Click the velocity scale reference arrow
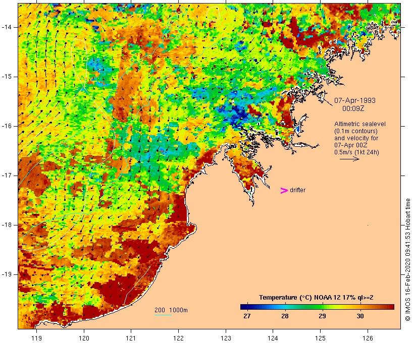 (349, 159)
